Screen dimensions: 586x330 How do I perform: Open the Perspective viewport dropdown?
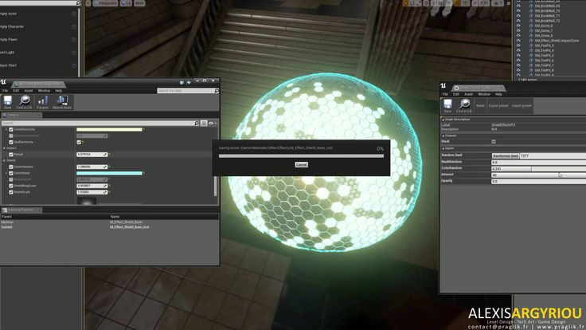(105, 3)
